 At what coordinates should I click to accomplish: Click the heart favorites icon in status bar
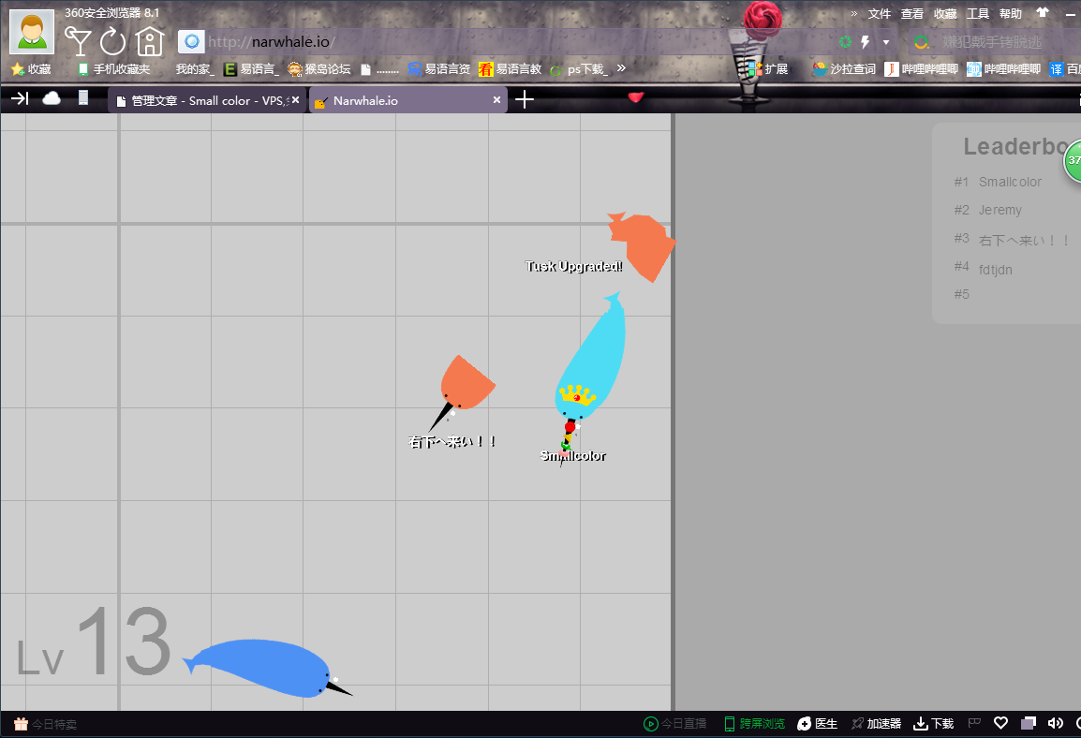[1000, 723]
